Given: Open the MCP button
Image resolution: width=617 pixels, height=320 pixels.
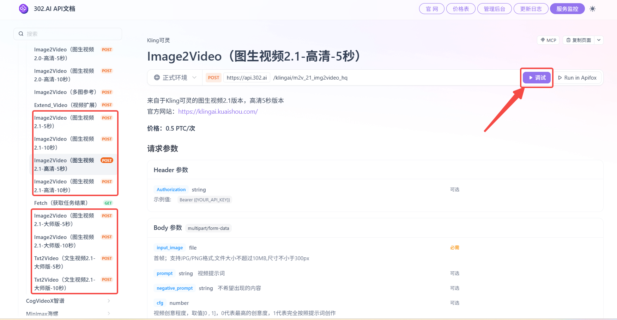Looking at the screenshot, I should click(x=548, y=40).
